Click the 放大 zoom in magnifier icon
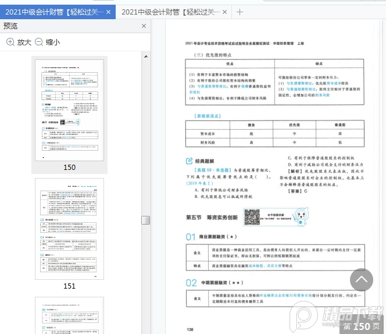 pos(10,42)
